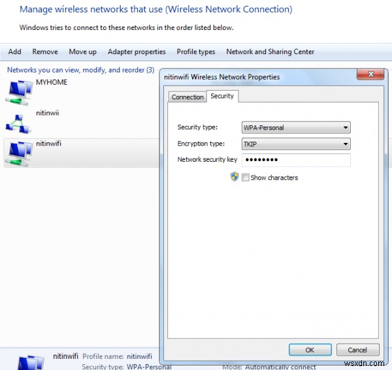Image resolution: width=392 pixels, height=370 pixels.
Task: Click the Network security key field
Action: click(x=296, y=160)
